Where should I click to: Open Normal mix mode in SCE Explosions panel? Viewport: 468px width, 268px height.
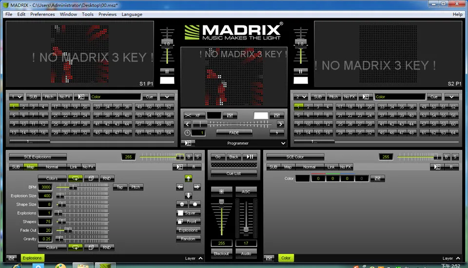52,167
